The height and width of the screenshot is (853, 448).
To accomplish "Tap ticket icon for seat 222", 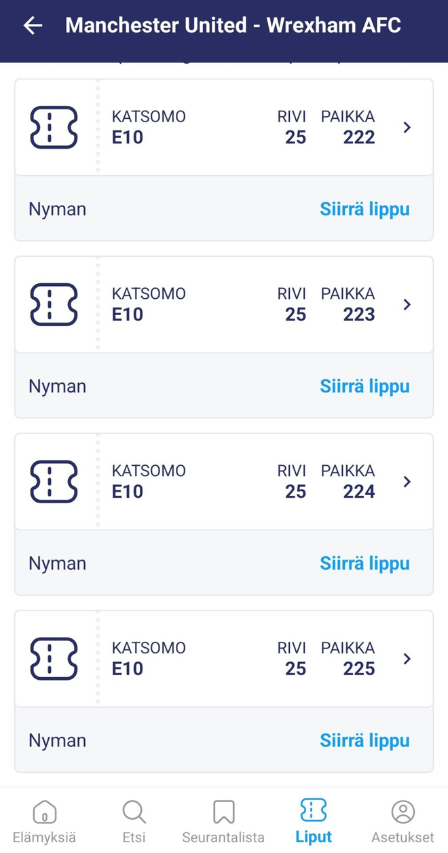I will (x=54, y=127).
